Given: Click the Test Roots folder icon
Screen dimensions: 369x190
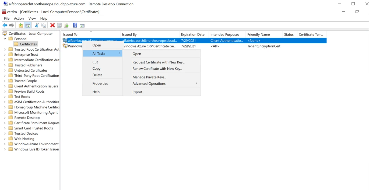Looking at the screenshot, I should 10,97.
